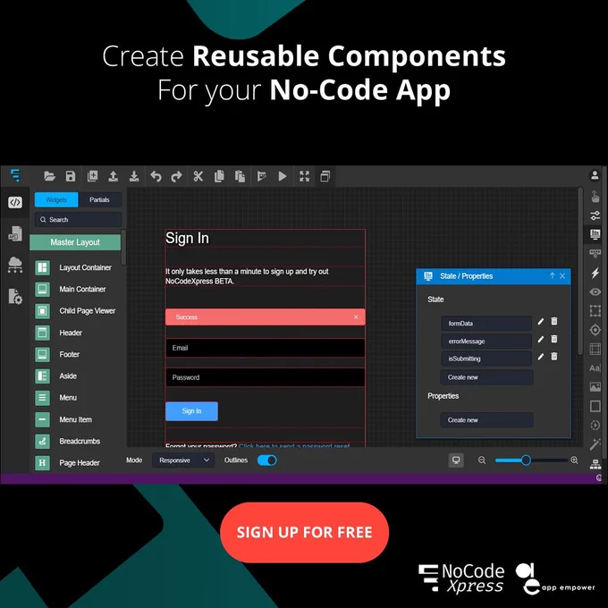Open file settings gear sidebar icon

15,296
